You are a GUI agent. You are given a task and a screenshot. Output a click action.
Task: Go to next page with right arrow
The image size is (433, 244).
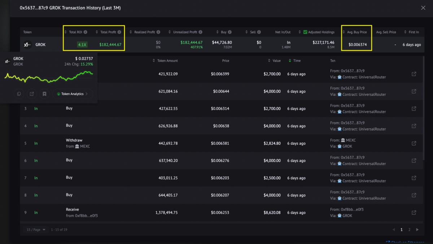[417, 230]
